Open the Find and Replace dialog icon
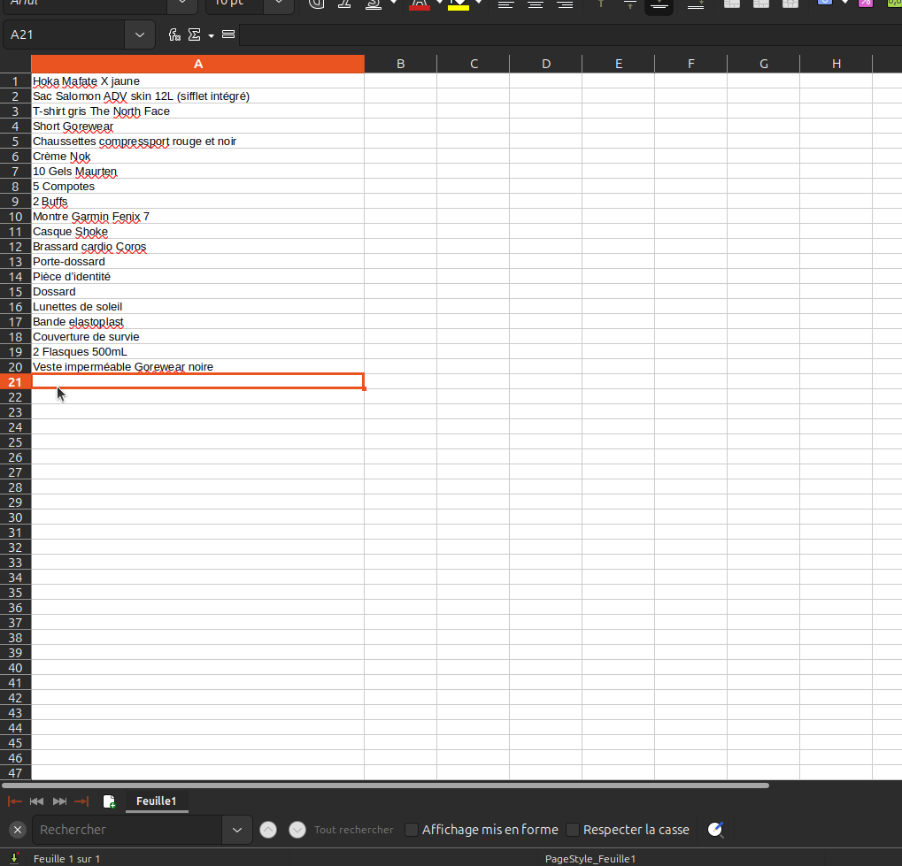 (x=716, y=830)
